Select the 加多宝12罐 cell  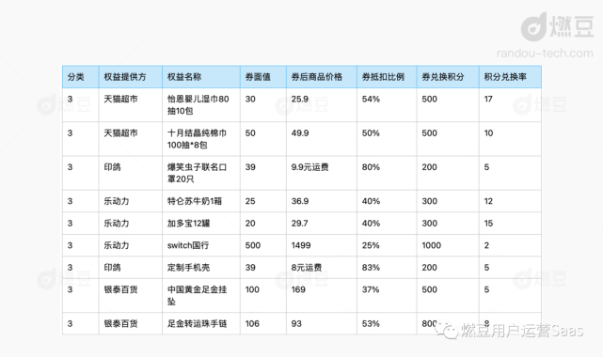point(201,224)
